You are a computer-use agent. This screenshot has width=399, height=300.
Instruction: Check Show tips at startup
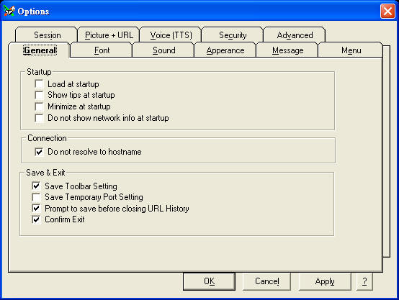pyautogui.click(x=39, y=95)
